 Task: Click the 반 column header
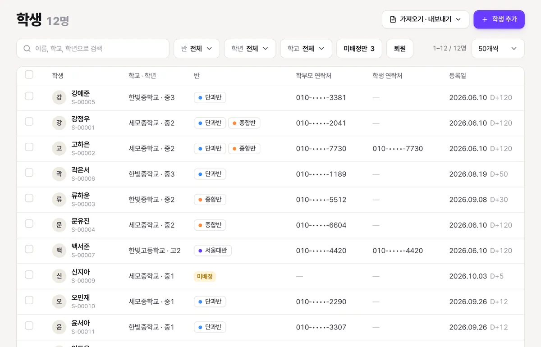click(197, 76)
